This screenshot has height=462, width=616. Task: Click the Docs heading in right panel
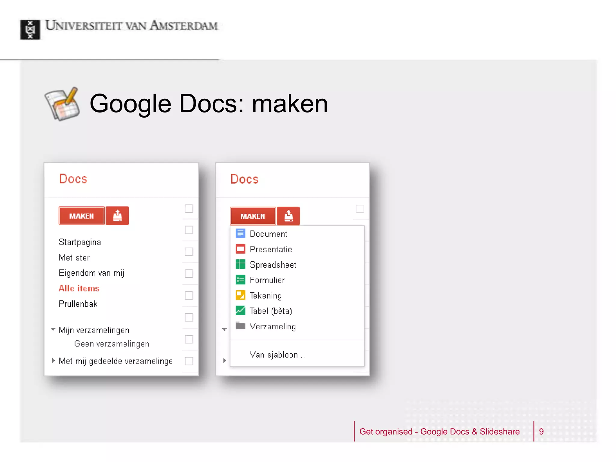coord(244,179)
